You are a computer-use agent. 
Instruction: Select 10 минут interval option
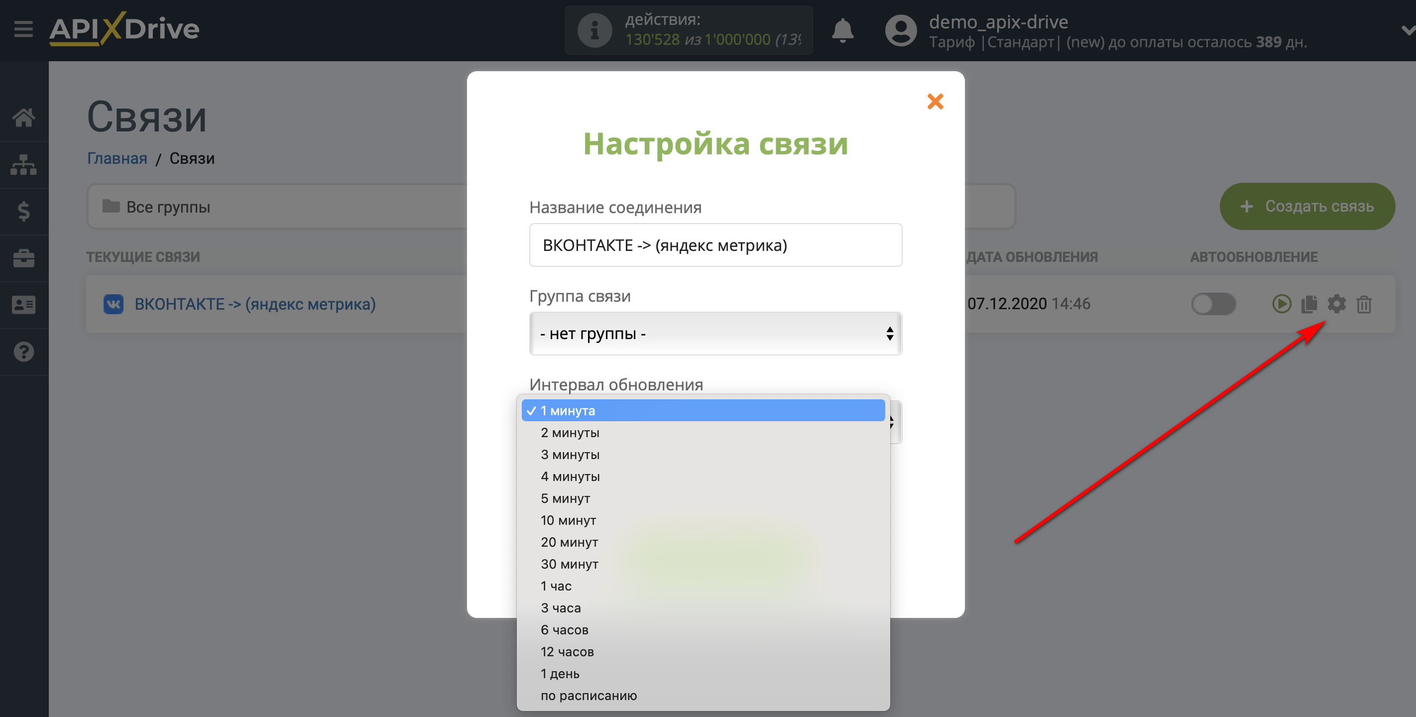tap(703, 520)
